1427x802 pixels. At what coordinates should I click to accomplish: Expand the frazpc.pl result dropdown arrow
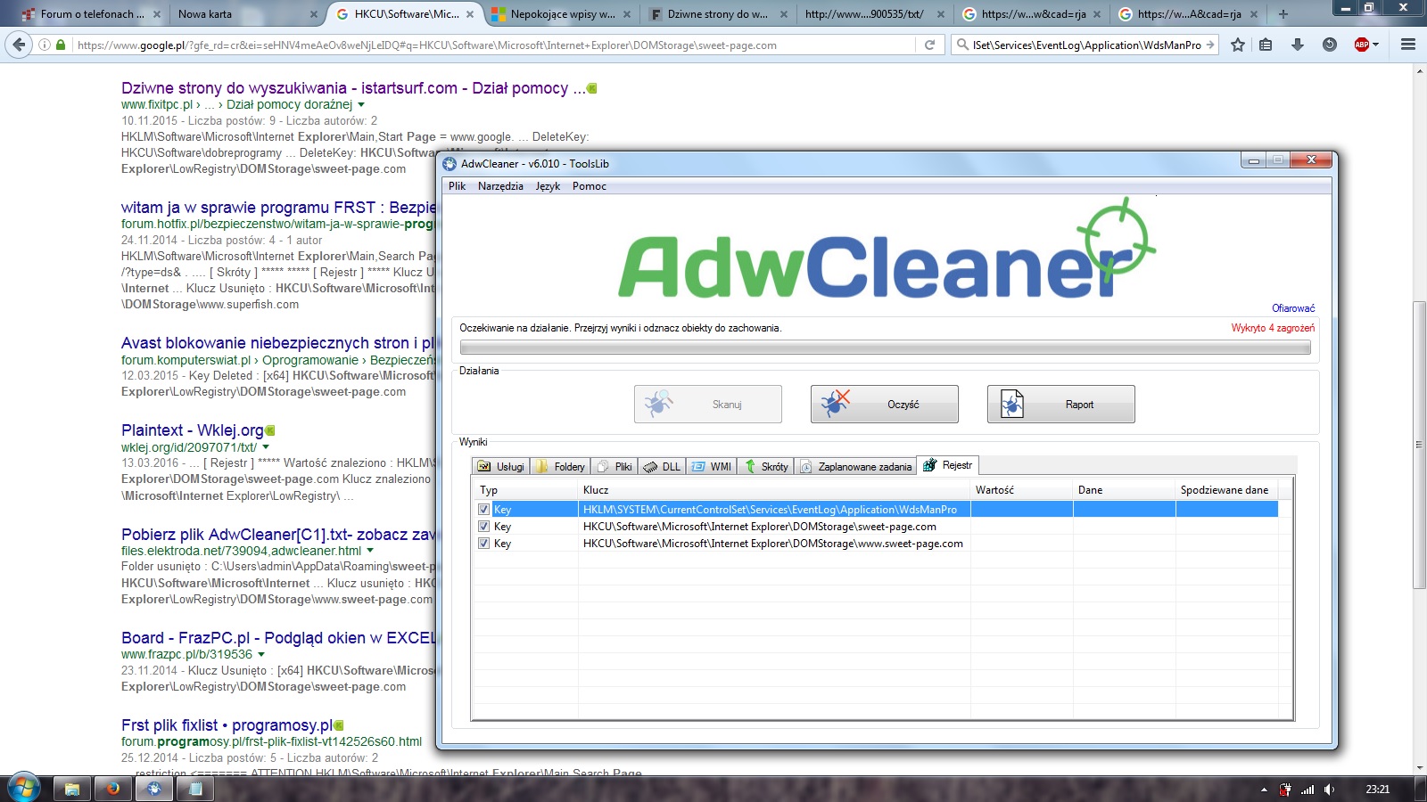[x=261, y=654]
